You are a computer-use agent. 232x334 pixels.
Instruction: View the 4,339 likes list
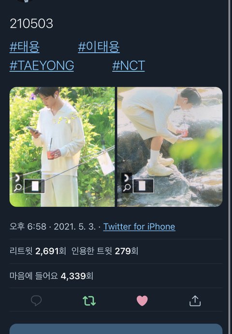tap(51, 276)
